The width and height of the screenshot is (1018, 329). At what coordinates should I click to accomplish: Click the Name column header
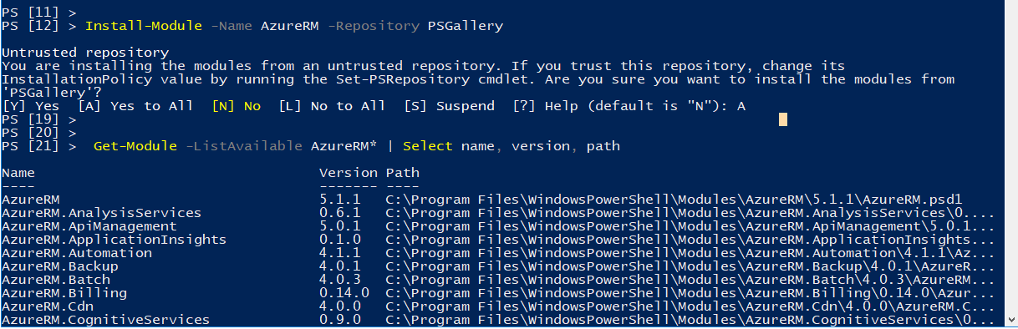tap(18, 173)
